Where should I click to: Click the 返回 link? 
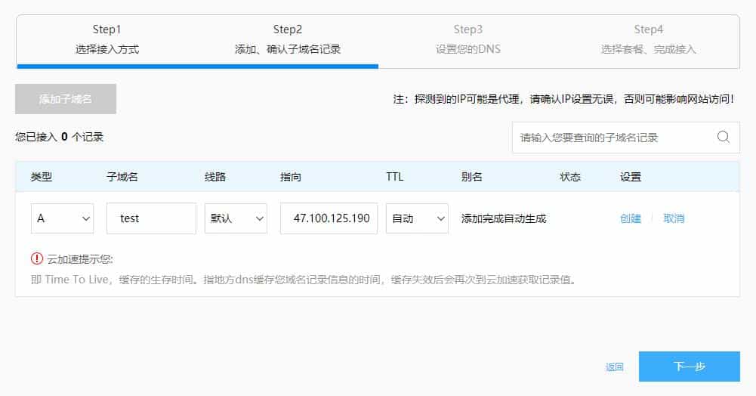tap(614, 367)
